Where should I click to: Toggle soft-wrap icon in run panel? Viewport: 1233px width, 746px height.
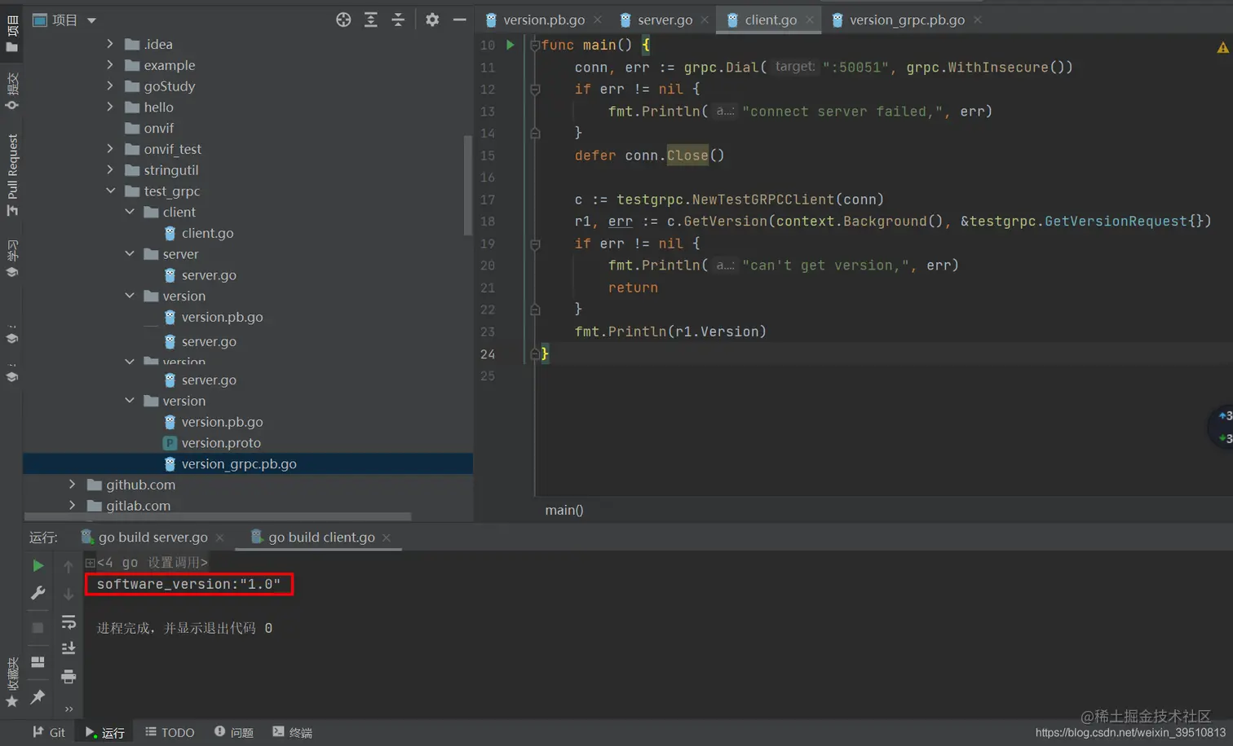(68, 622)
